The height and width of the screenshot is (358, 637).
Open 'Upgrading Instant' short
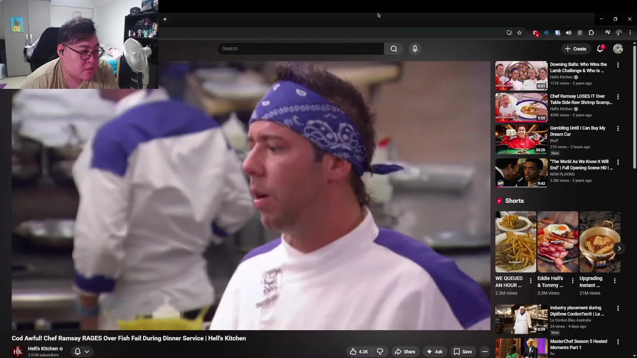coord(600,242)
